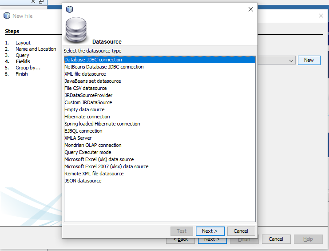Close the Datasource dialog with X
Screen dimensions: 329x251
[x=251, y=9]
